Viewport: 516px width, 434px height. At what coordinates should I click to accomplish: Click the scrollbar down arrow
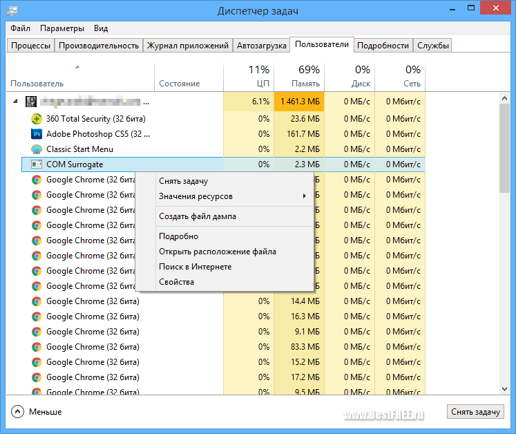tap(504, 389)
